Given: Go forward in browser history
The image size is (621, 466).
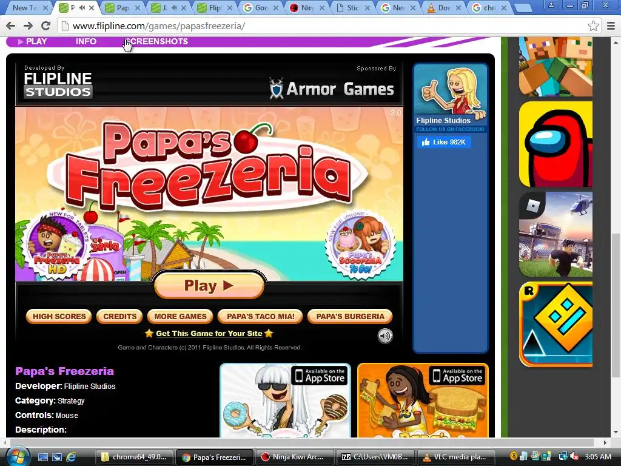Looking at the screenshot, I should 28,26.
